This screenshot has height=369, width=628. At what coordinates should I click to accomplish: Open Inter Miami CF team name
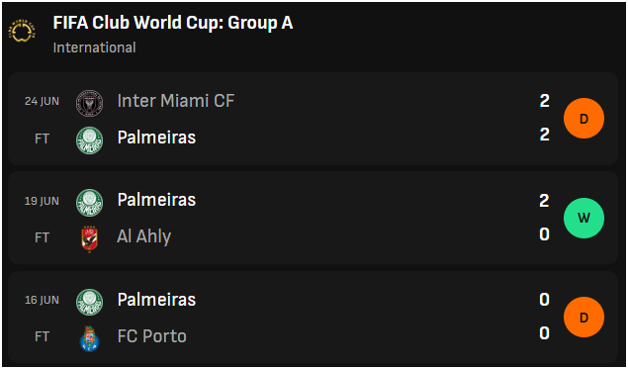(175, 101)
